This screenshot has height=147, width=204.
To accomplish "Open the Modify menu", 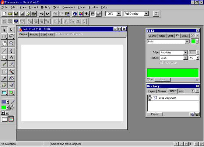I will point(46,7).
